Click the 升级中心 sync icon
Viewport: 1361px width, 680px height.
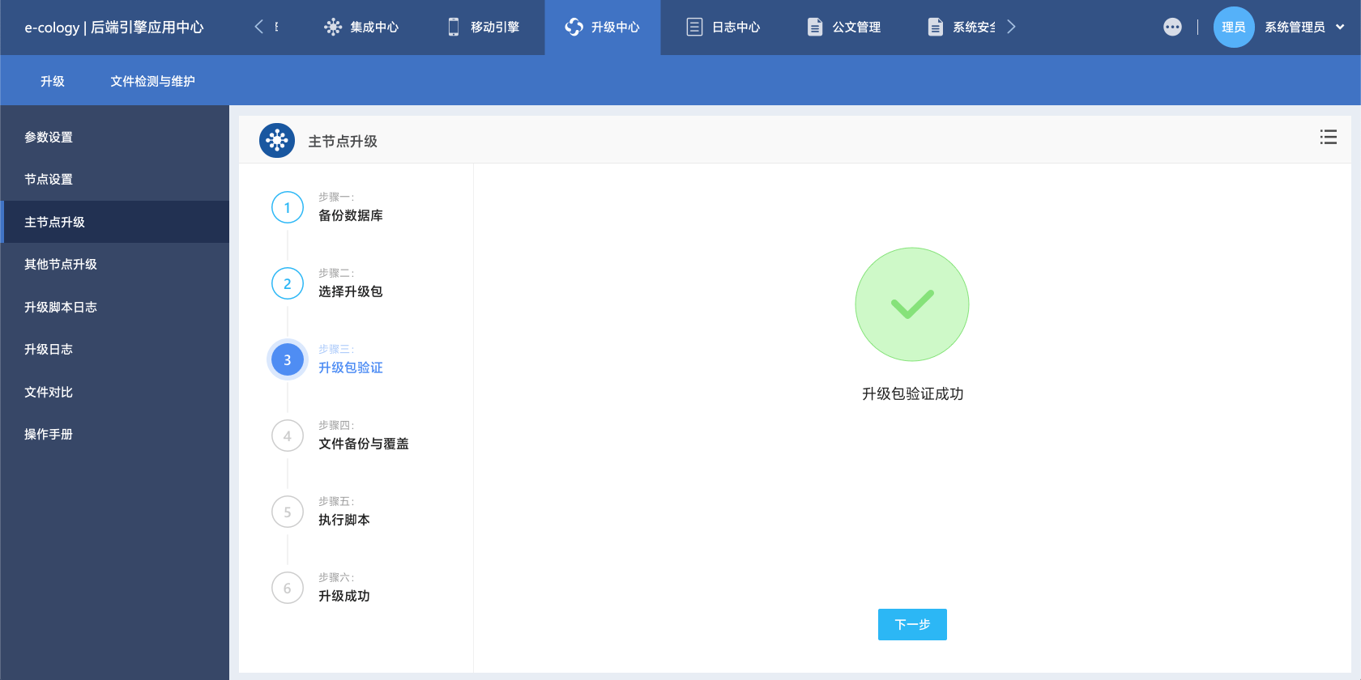574,27
